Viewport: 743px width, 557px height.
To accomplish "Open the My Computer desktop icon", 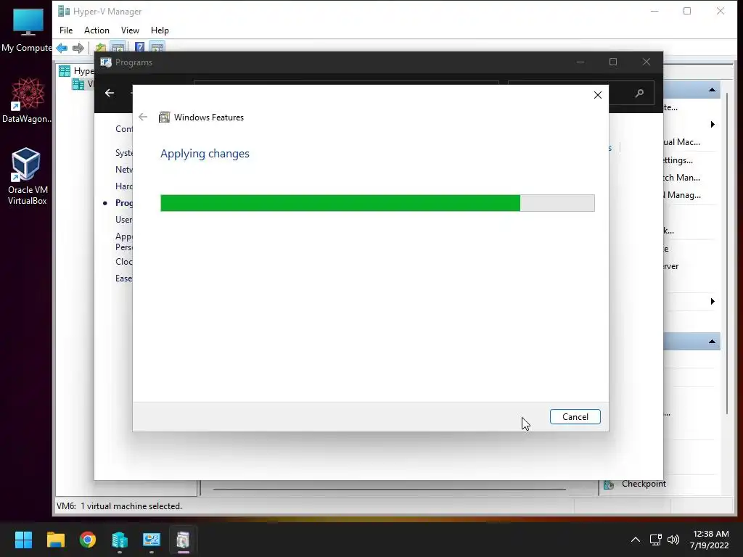I will pyautogui.click(x=28, y=29).
